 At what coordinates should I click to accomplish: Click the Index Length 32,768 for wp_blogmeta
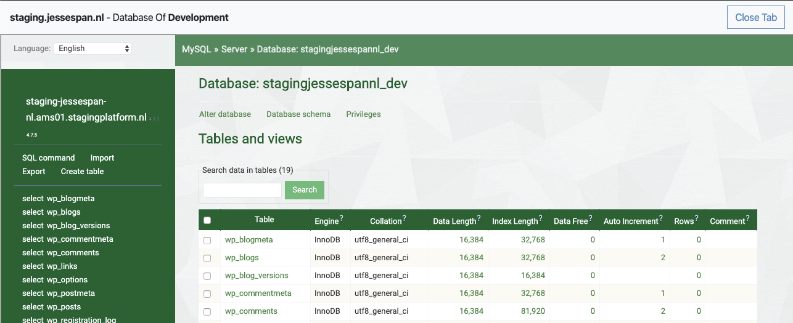(533, 240)
